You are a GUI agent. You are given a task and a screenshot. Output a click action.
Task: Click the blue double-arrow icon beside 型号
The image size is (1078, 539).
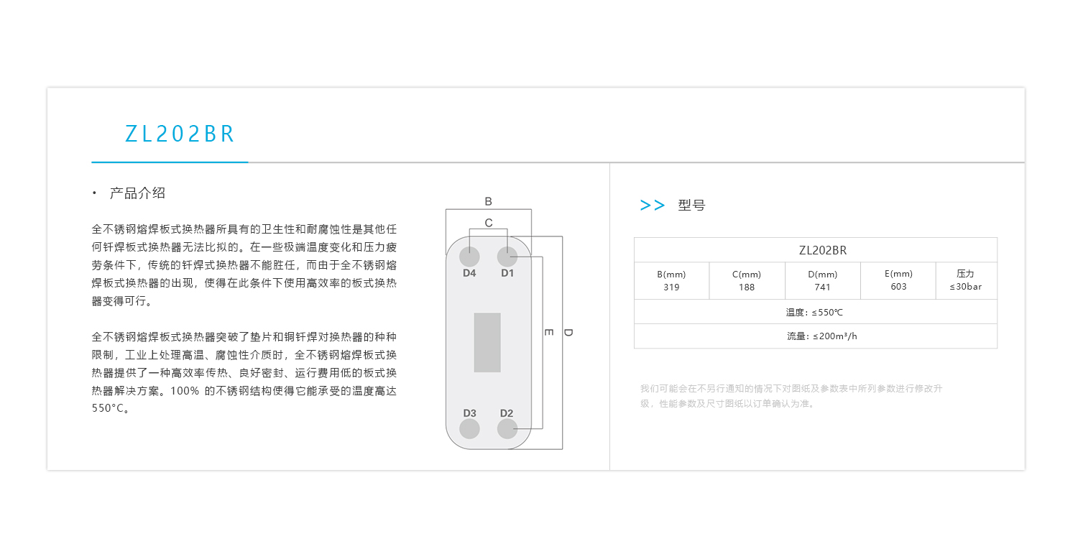pyautogui.click(x=652, y=206)
